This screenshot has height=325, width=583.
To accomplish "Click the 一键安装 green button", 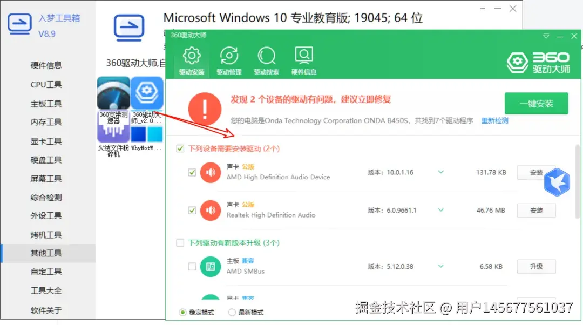I will pos(536,104).
